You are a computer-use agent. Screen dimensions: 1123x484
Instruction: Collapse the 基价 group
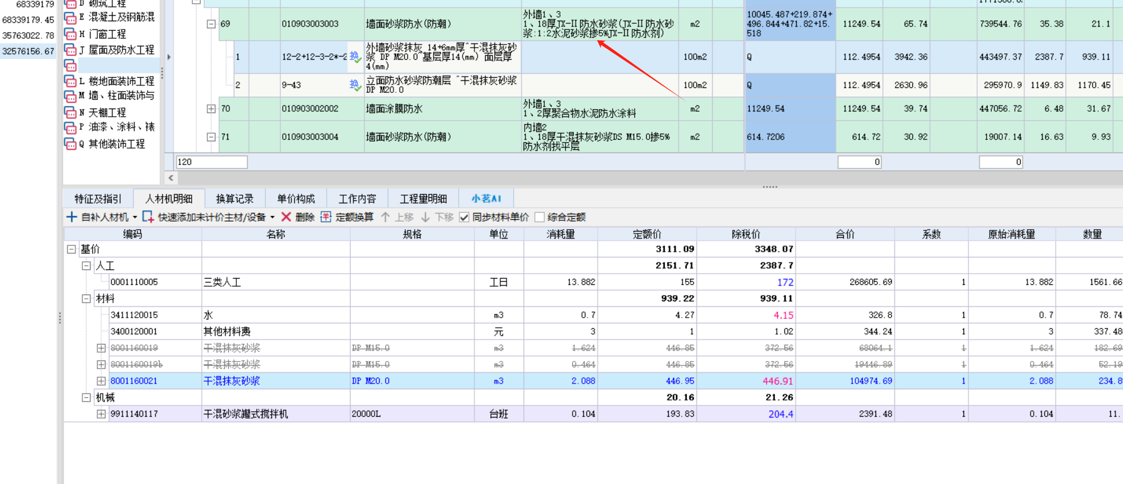point(71,249)
